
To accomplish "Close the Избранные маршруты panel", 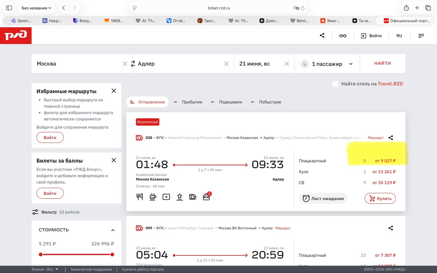I will [114, 91].
